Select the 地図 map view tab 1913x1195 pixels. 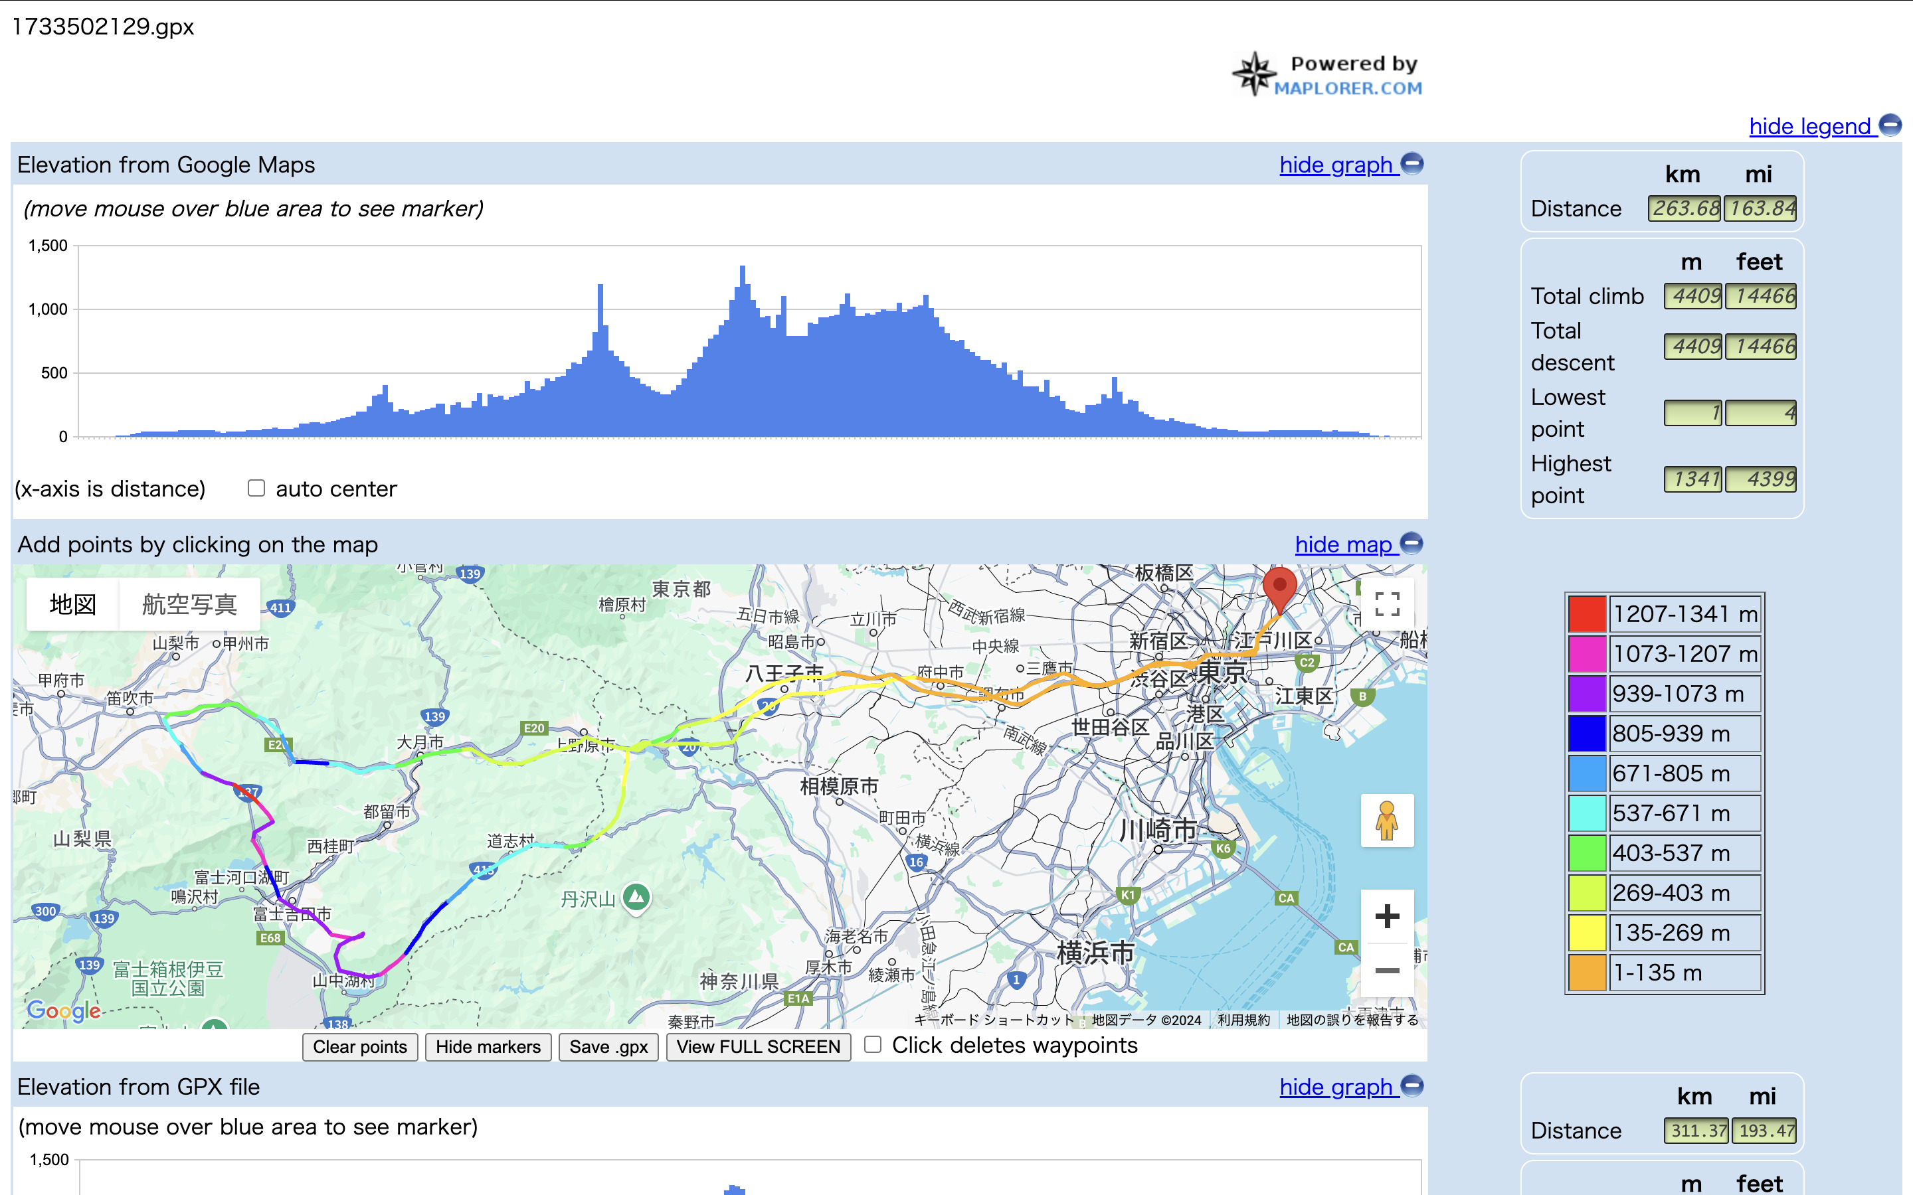(x=72, y=605)
